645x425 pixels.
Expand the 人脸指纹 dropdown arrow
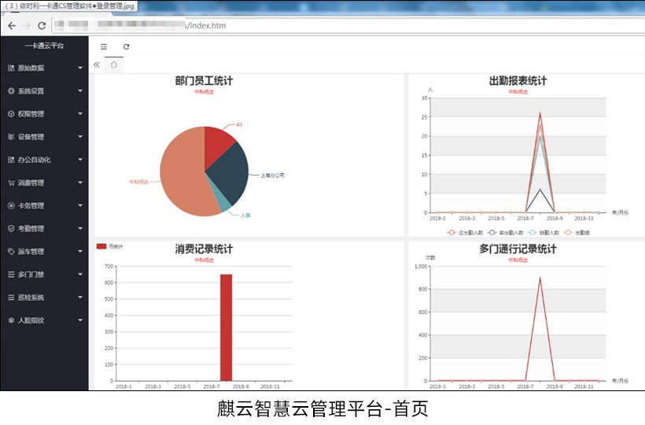pyautogui.click(x=80, y=321)
